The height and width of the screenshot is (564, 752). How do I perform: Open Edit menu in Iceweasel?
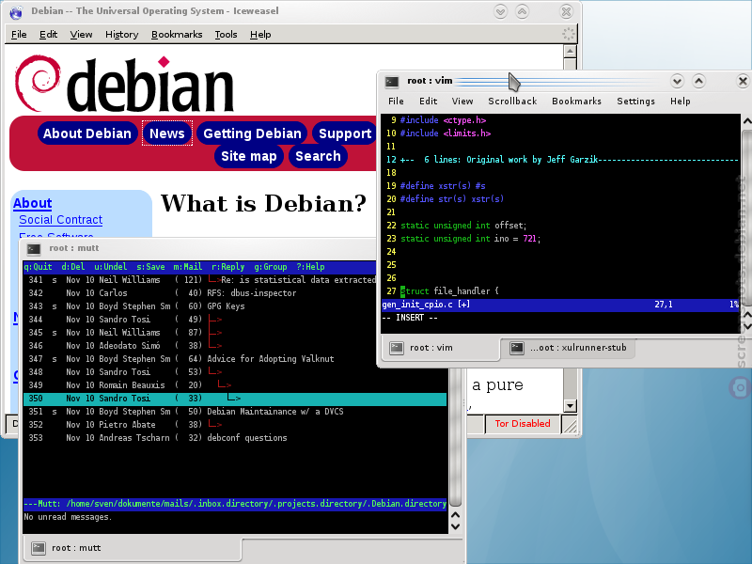pos(49,35)
